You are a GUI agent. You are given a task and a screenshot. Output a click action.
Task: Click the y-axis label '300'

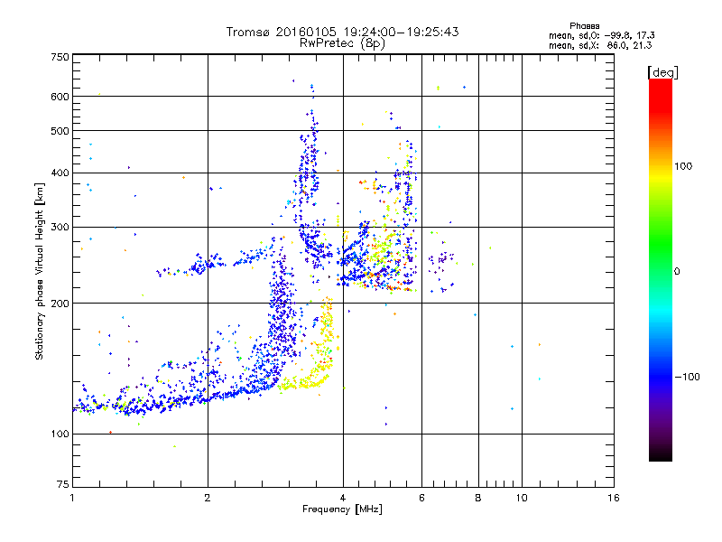pos(60,228)
